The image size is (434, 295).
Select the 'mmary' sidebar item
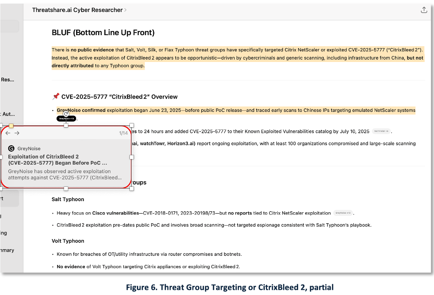point(7,250)
